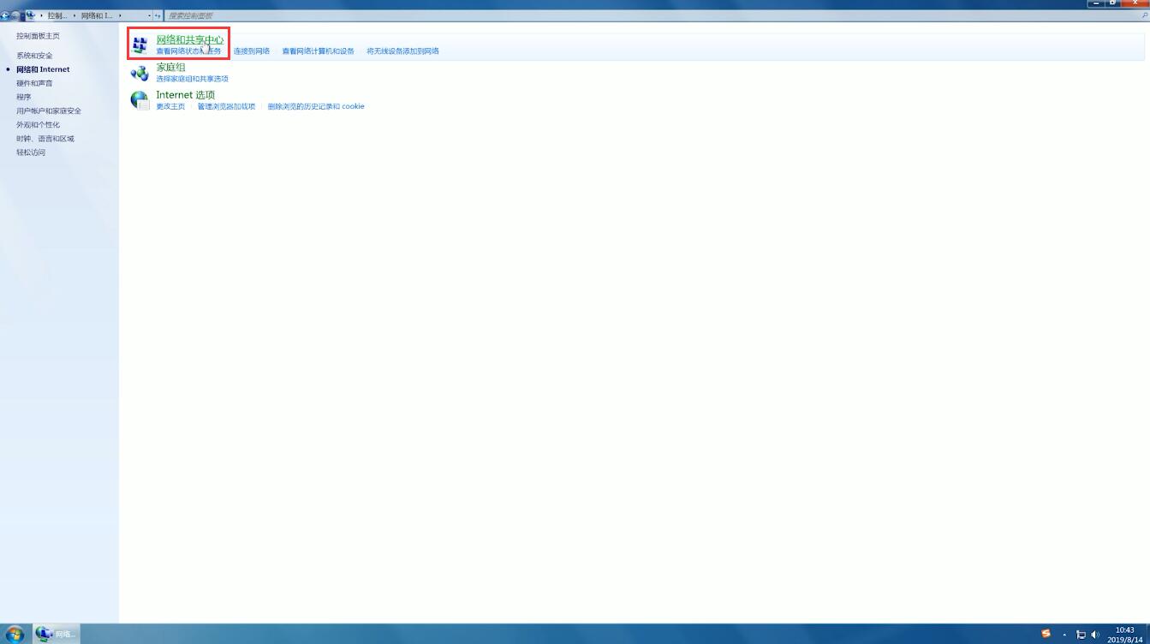
Task: Open 查看网络计算机和设备 link
Action: (x=318, y=51)
